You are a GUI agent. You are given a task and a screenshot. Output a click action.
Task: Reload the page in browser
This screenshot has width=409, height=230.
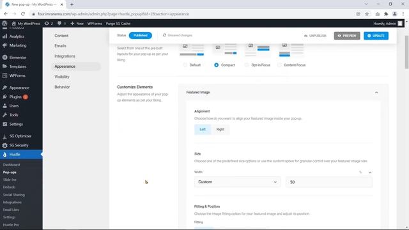pos(23,14)
